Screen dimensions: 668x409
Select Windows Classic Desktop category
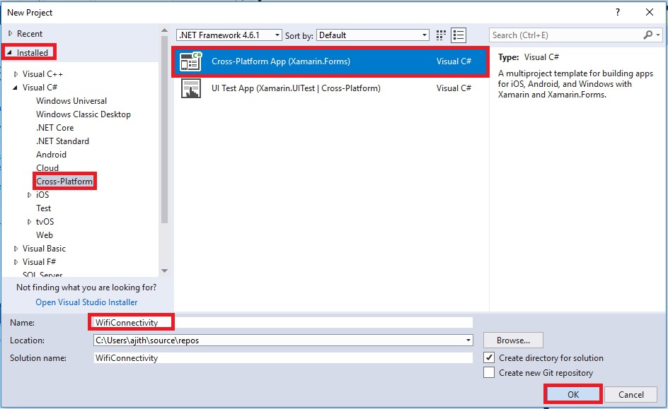point(83,114)
